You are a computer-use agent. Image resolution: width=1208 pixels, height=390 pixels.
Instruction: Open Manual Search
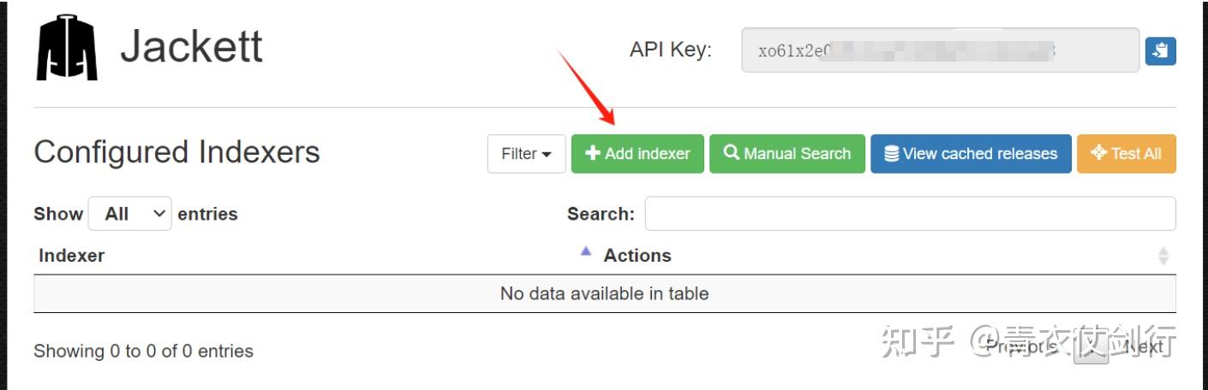[x=786, y=154]
